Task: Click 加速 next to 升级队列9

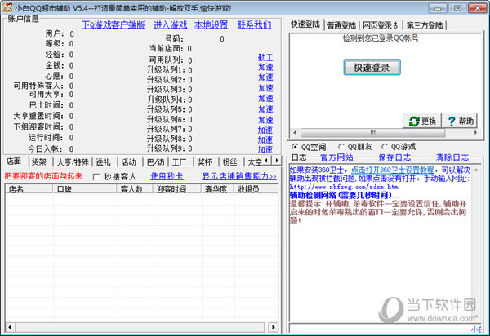Action: point(265,150)
